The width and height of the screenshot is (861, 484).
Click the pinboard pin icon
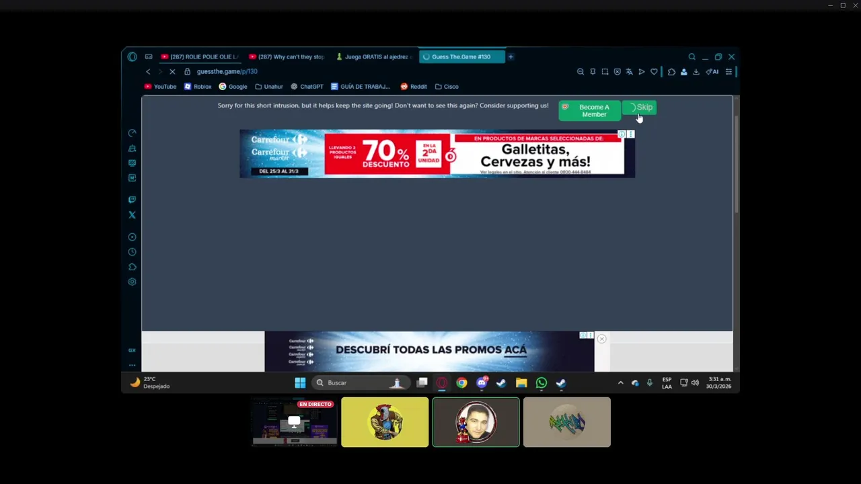(593, 72)
